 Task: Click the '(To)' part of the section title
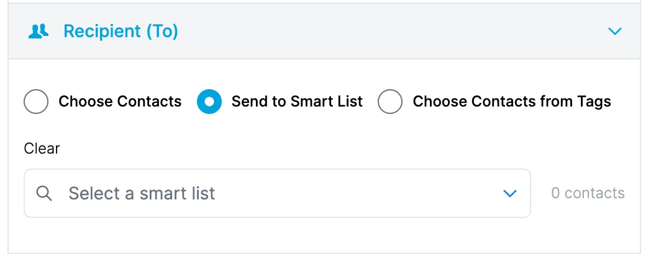coord(162,31)
